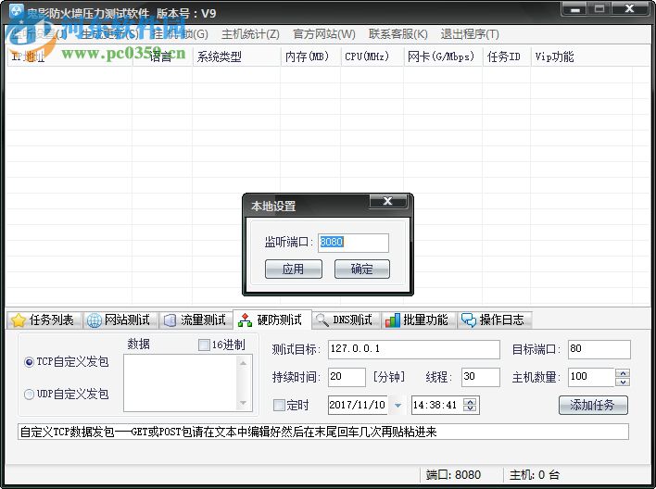Open the 联系客服(K) menu
The width and height of the screenshot is (656, 489).
click(398, 34)
